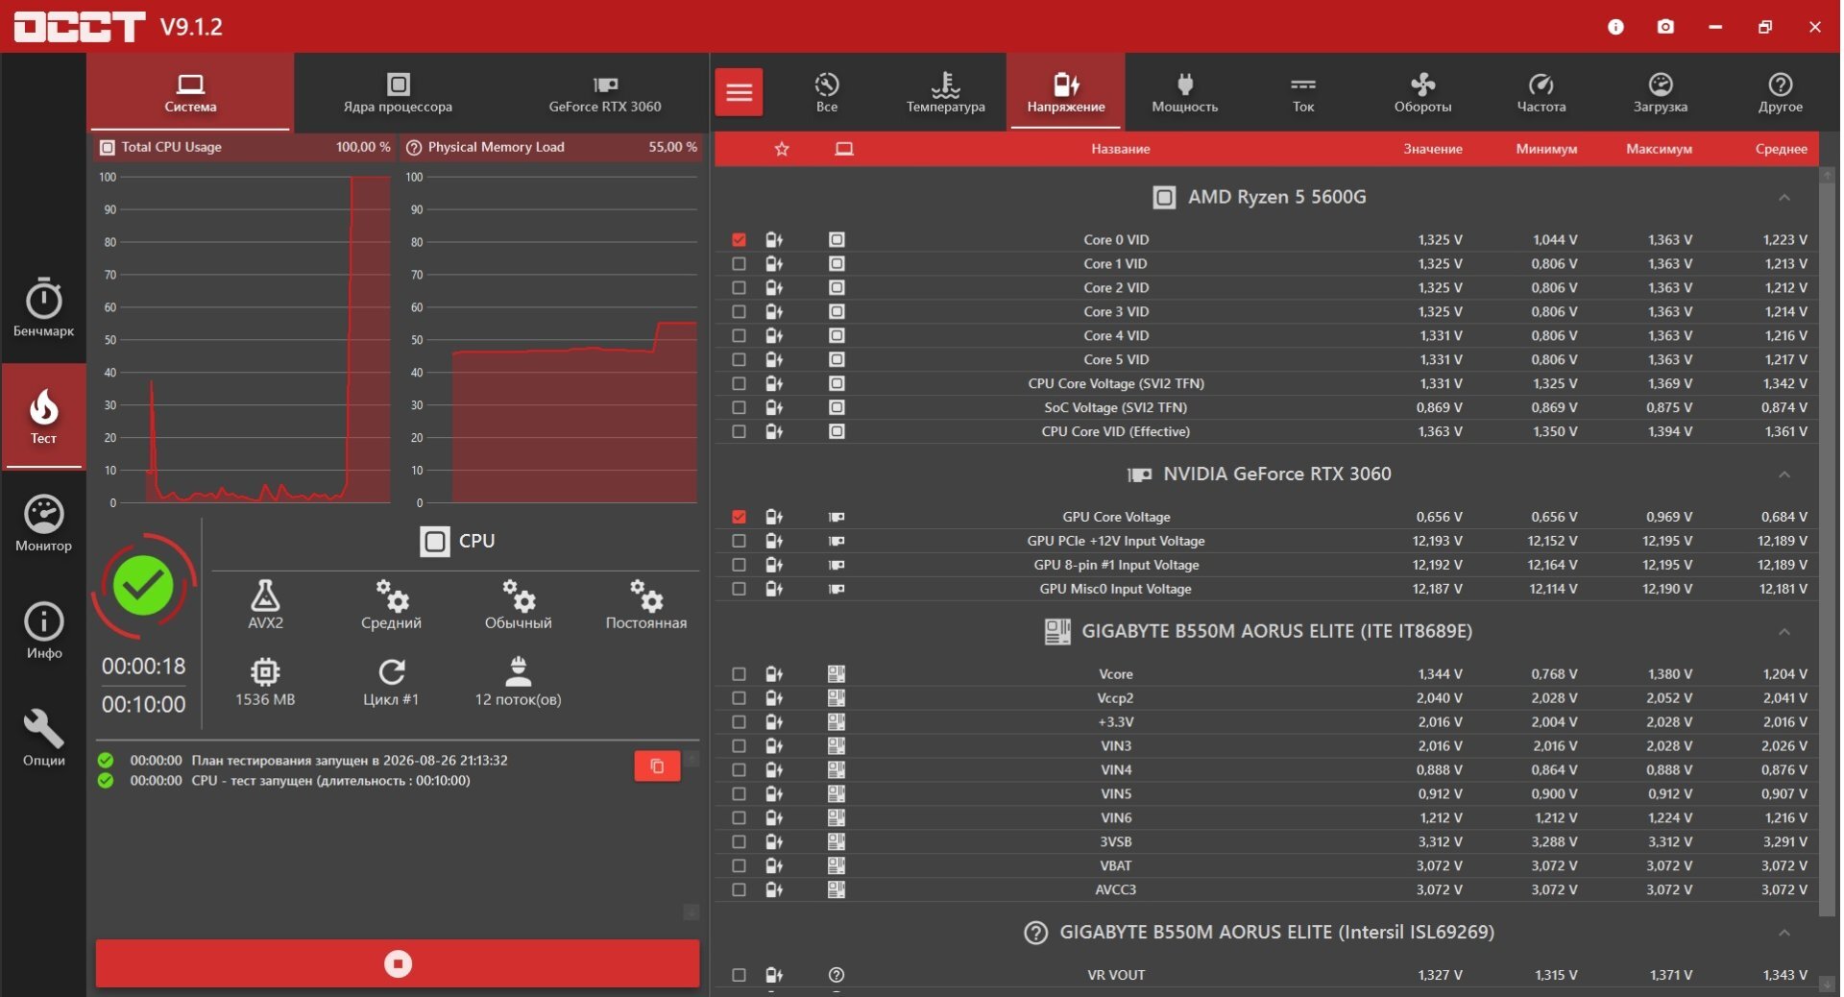The width and height of the screenshot is (1844, 997).
Task: Sort by the Значение column header
Action: pos(1433,149)
